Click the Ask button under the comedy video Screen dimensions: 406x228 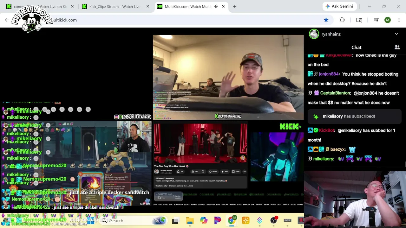pyautogui.click(x=224, y=172)
